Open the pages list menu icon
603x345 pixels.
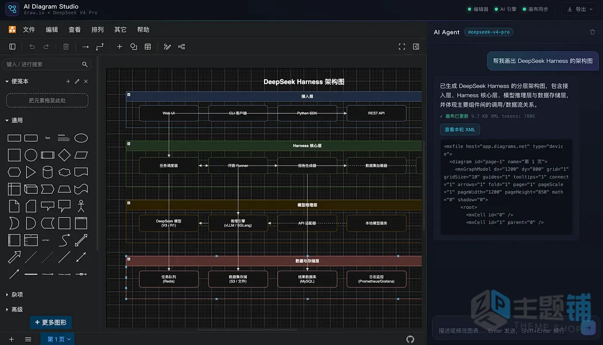[x=28, y=339]
